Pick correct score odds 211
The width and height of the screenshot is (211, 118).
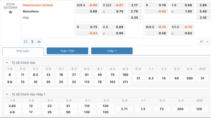coord(125,82)
